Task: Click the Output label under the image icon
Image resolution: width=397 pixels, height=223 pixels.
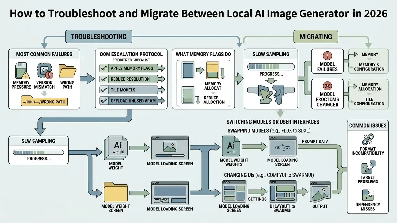Action: click(320, 206)
